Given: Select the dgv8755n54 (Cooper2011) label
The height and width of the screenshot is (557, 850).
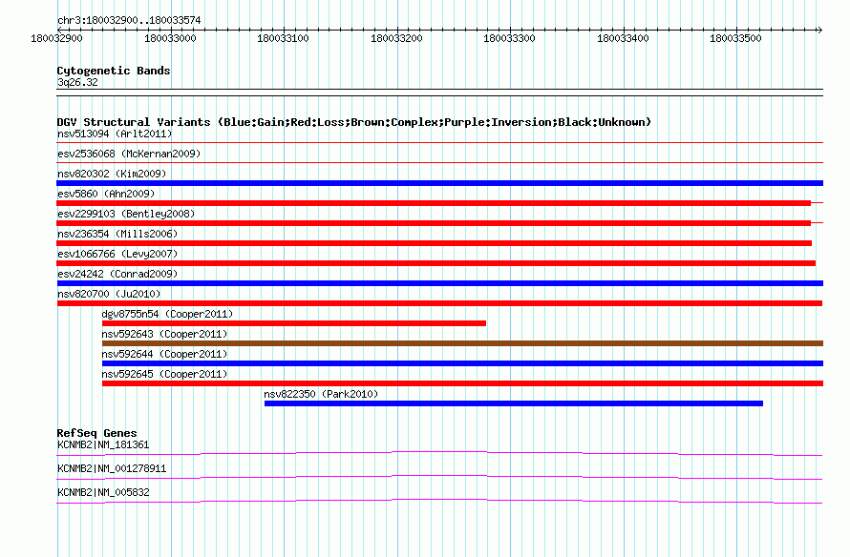Looking at the screenshot, I should coord(167,314).
